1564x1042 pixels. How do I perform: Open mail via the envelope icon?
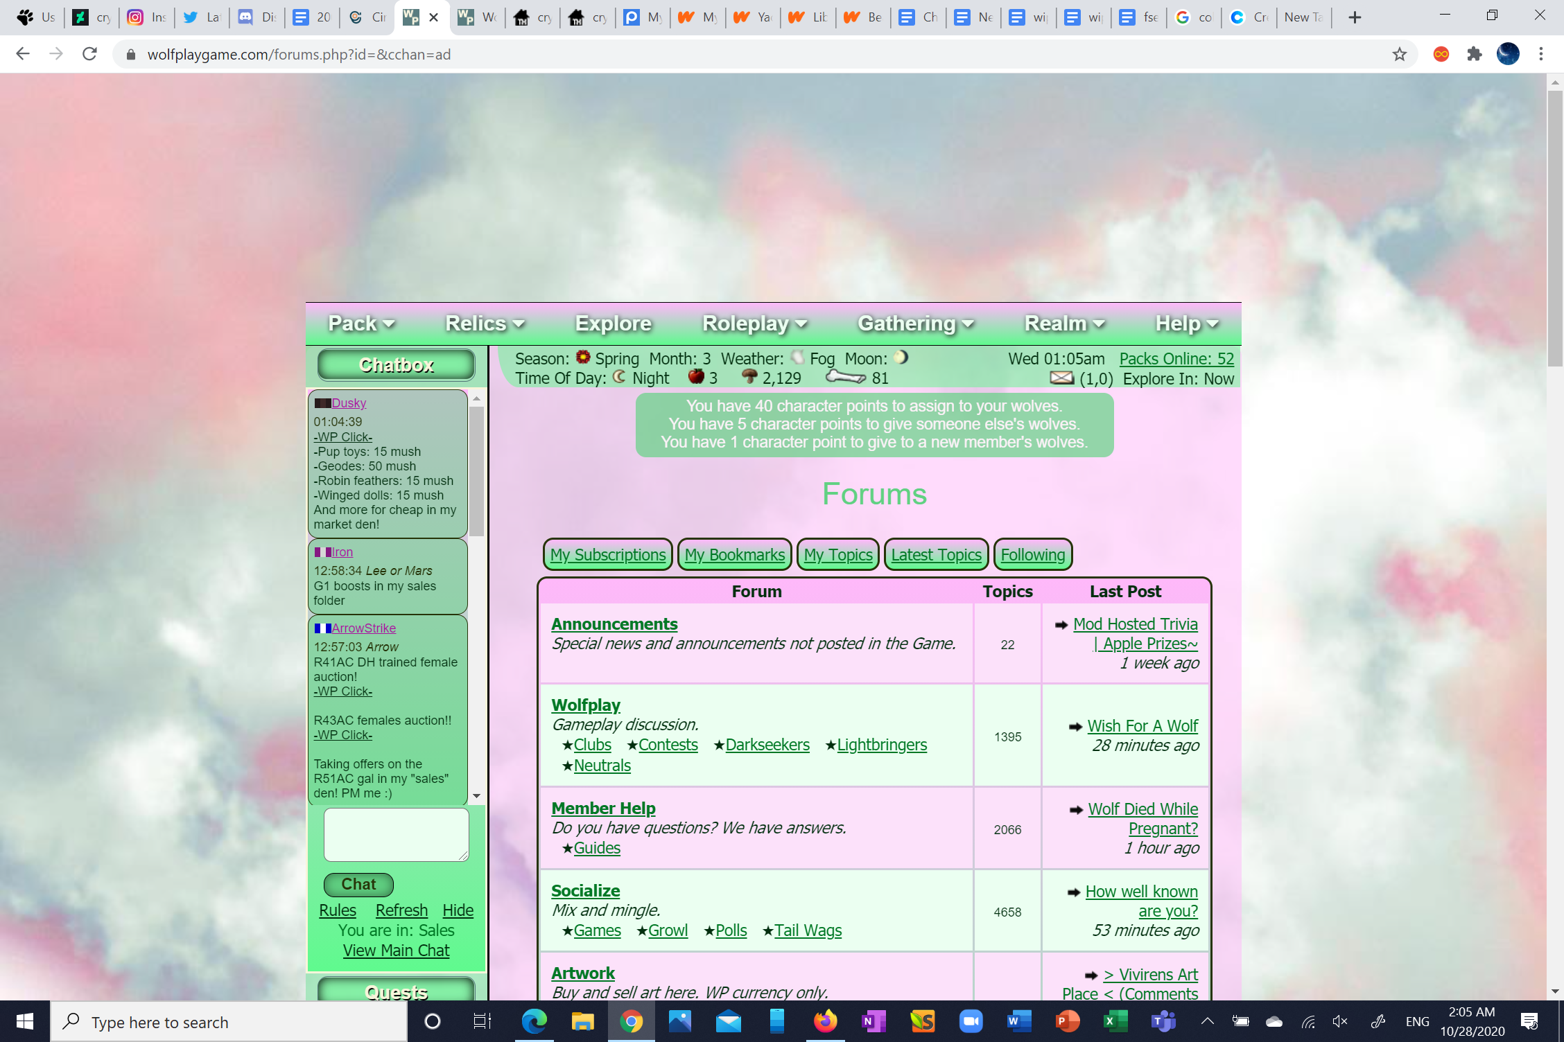coord(1062,378)
